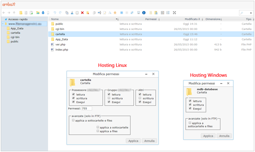Enable Linux dialog 'applica a sottocartelle e files'
The height and width of the screenshot is (152, 255).
(73, 120)
